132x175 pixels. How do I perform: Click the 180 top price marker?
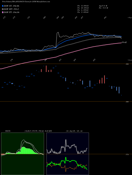tap(44, 18)
